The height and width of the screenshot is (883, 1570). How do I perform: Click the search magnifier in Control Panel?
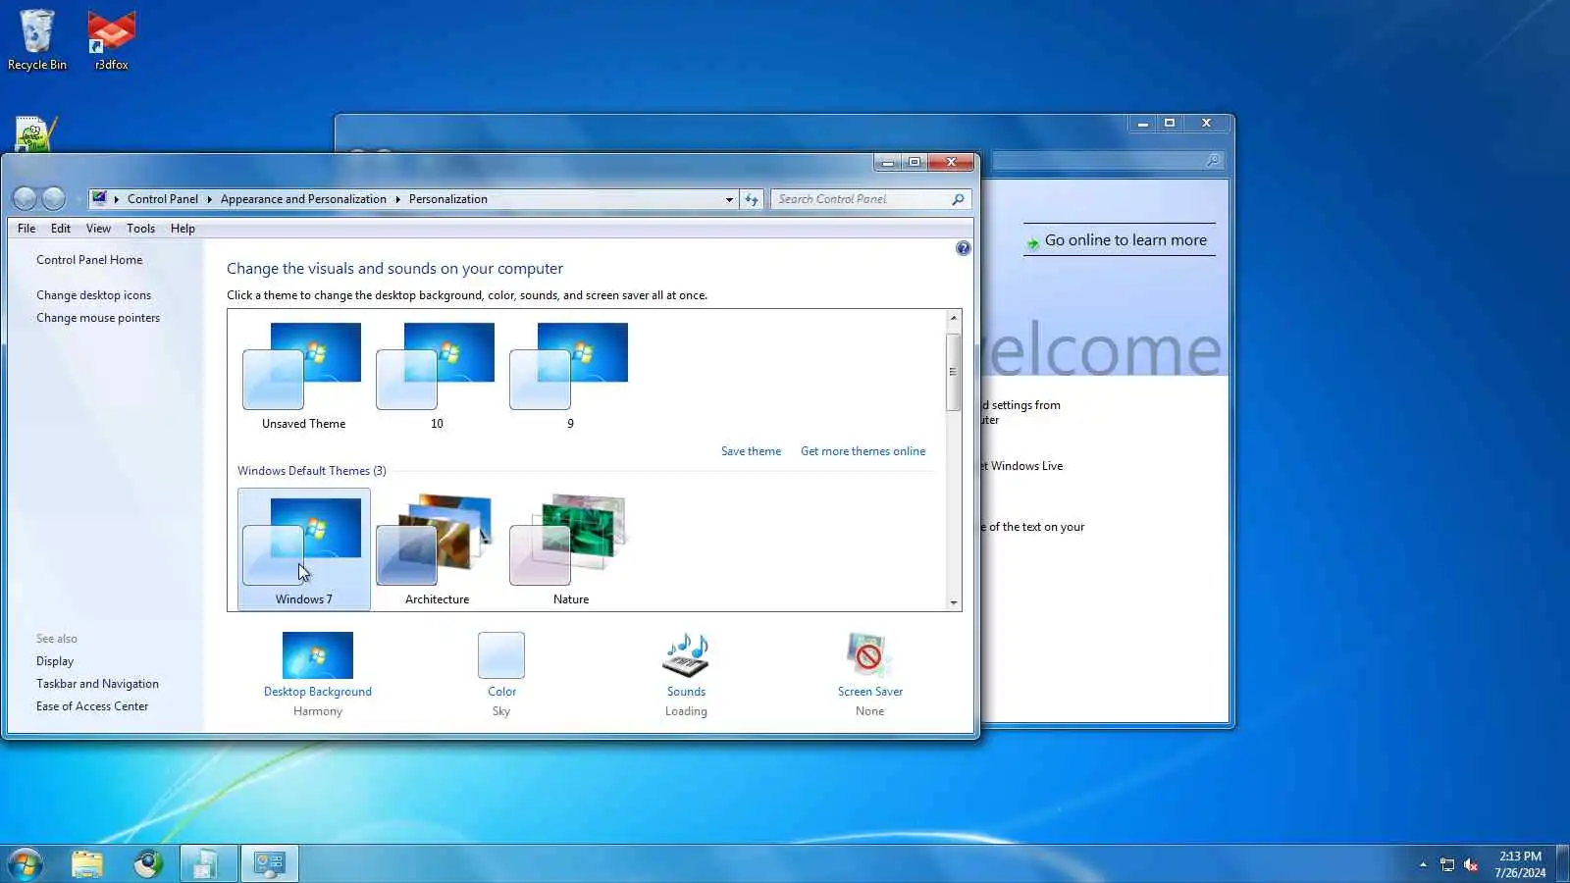958,199
